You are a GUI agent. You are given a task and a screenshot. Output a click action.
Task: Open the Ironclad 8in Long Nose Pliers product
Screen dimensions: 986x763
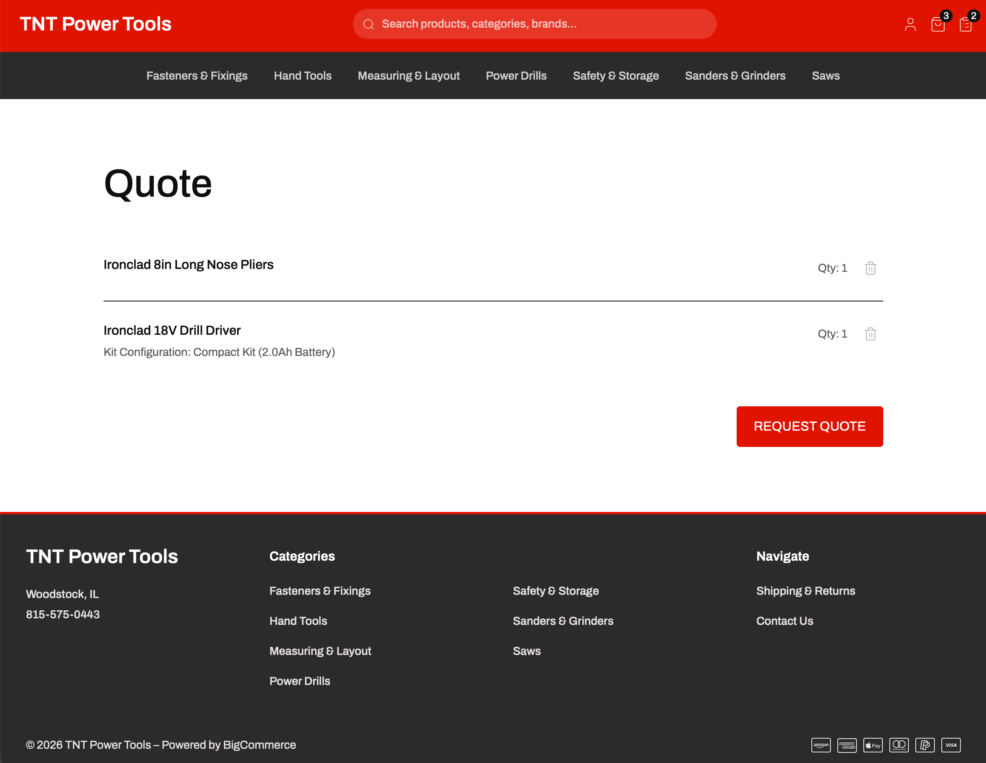pos(188,264)
